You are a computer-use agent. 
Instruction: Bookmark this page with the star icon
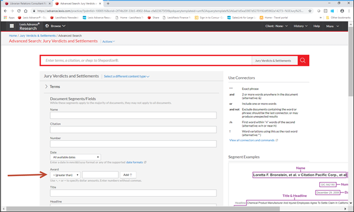310,11
